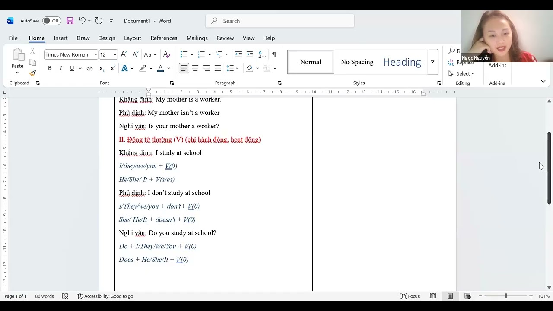Screen dimensions: 553x311
Task: Toggle Bold formatting
Action: (50, 68)
